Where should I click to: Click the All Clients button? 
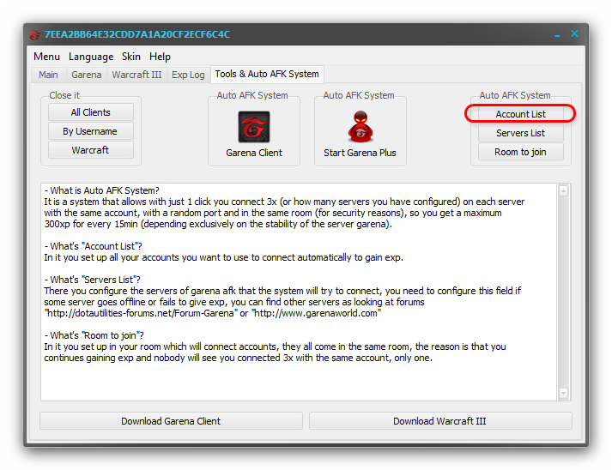[x=90, y=112]
